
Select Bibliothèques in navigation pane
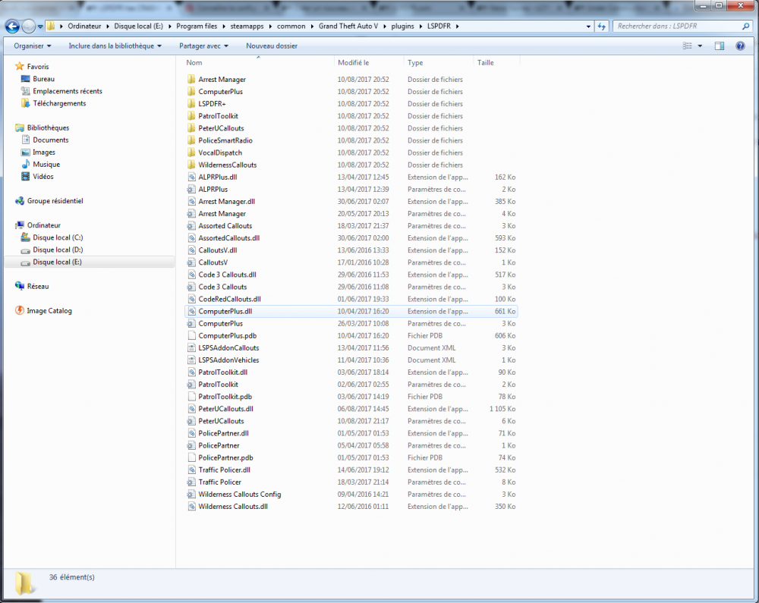(x=48, y=127)
